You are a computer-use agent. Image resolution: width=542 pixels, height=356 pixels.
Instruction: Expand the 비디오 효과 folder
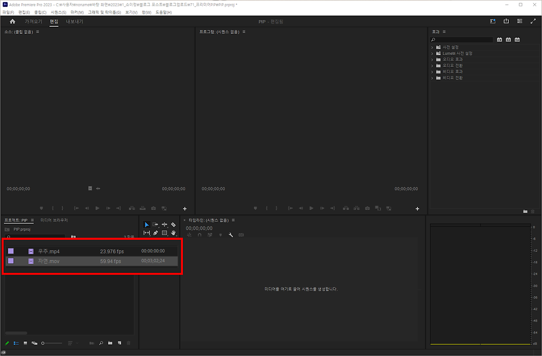pyautogui.click(x=432, y=72)
